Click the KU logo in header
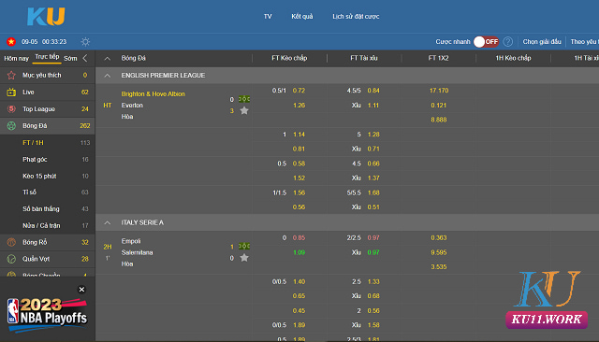 click(x=46, y=17)
